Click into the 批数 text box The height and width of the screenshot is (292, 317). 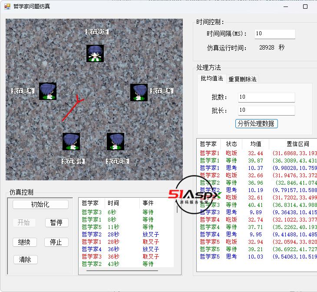pyautogui.click(x=266, y=97)
